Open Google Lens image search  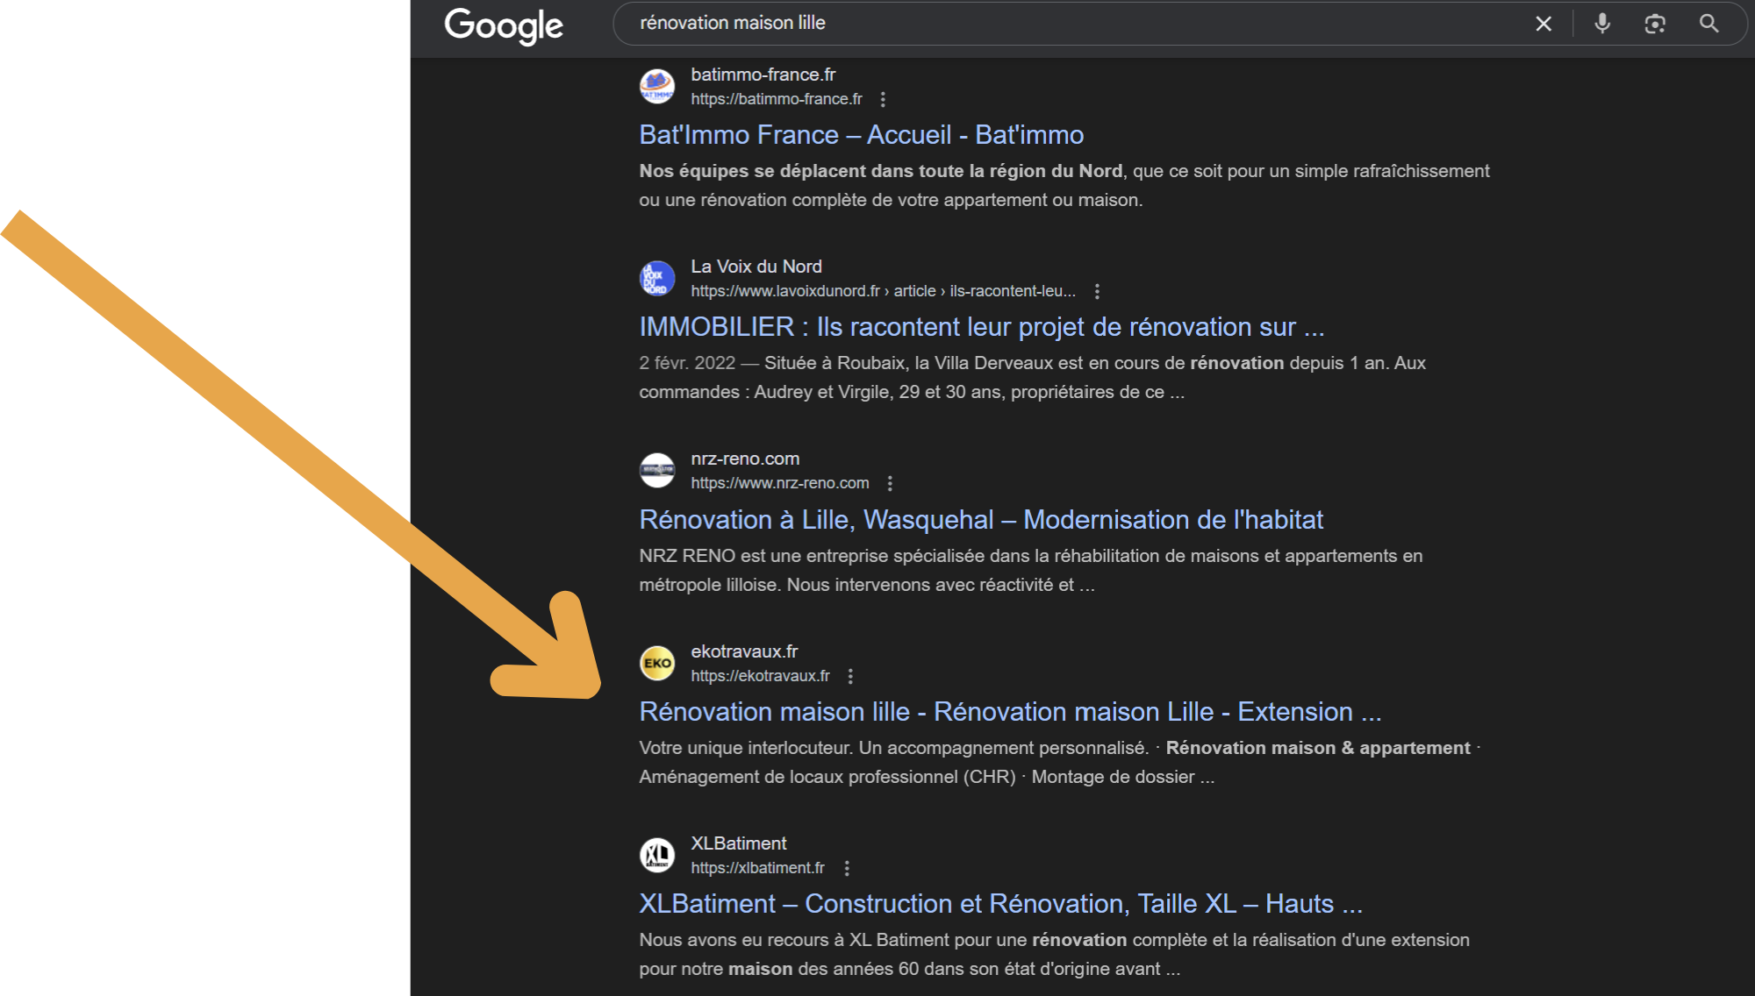coord(1655,24)
